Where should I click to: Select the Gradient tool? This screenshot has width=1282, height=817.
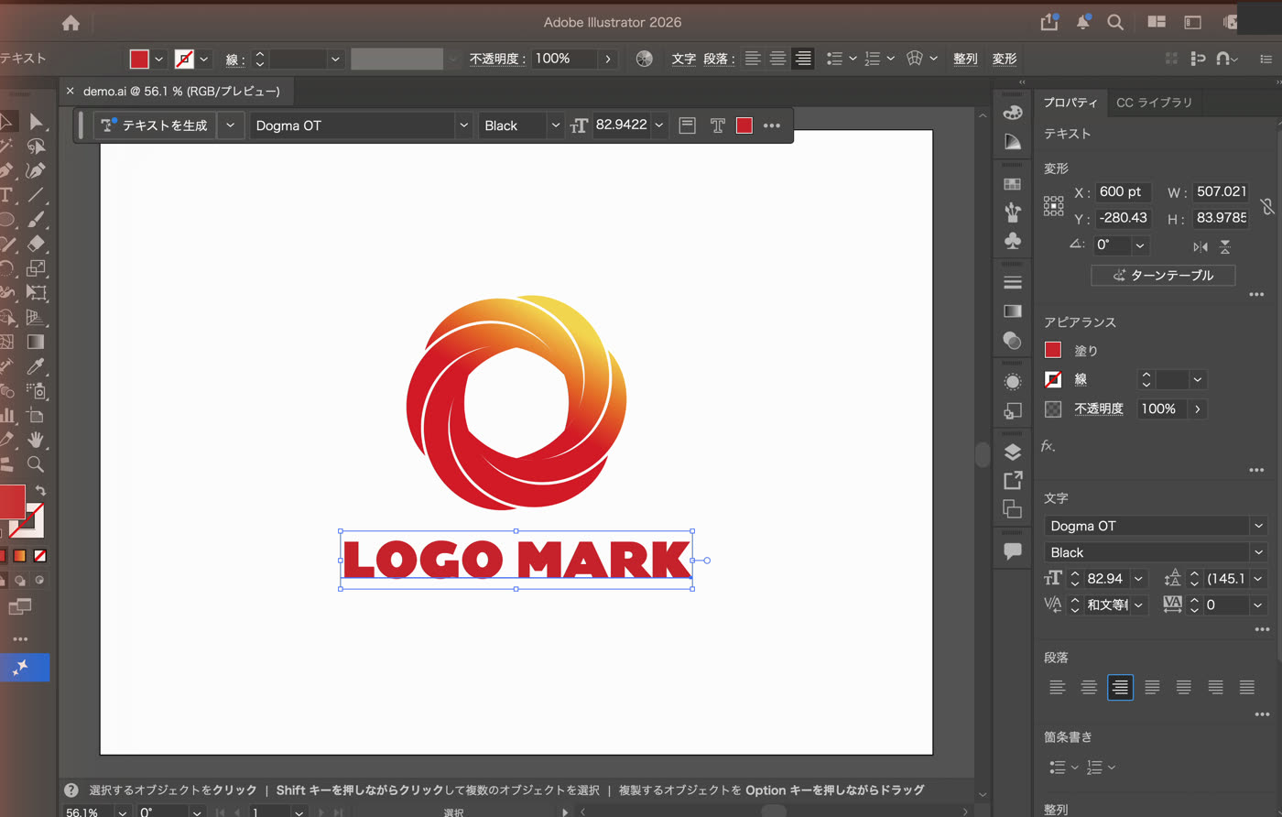(x=36, y=342)
